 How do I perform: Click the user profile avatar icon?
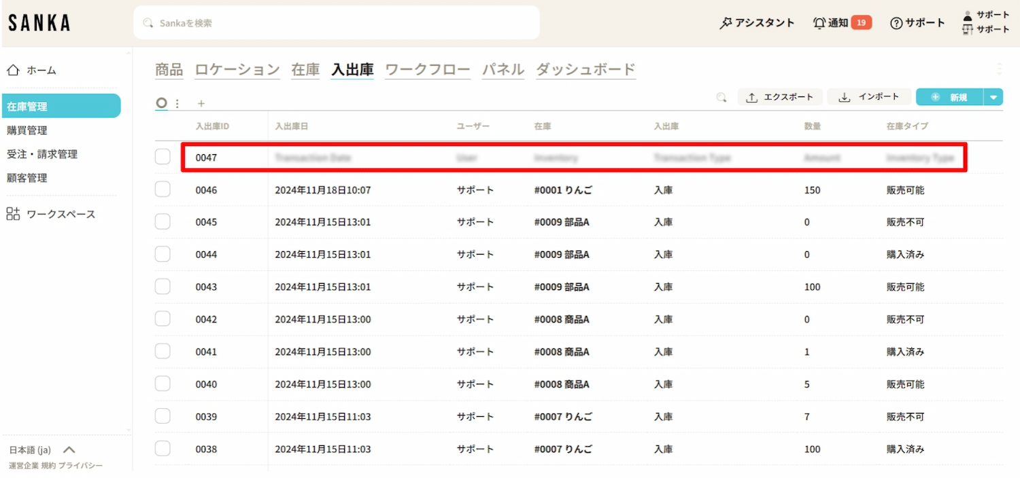click(968, 16)
